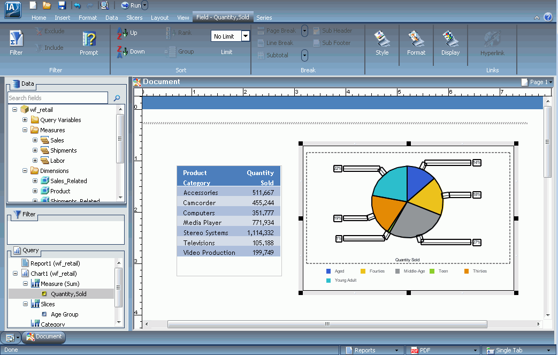Open the Prompt tool
This screenshot has width=558, height=355.
tap(89, 39)
